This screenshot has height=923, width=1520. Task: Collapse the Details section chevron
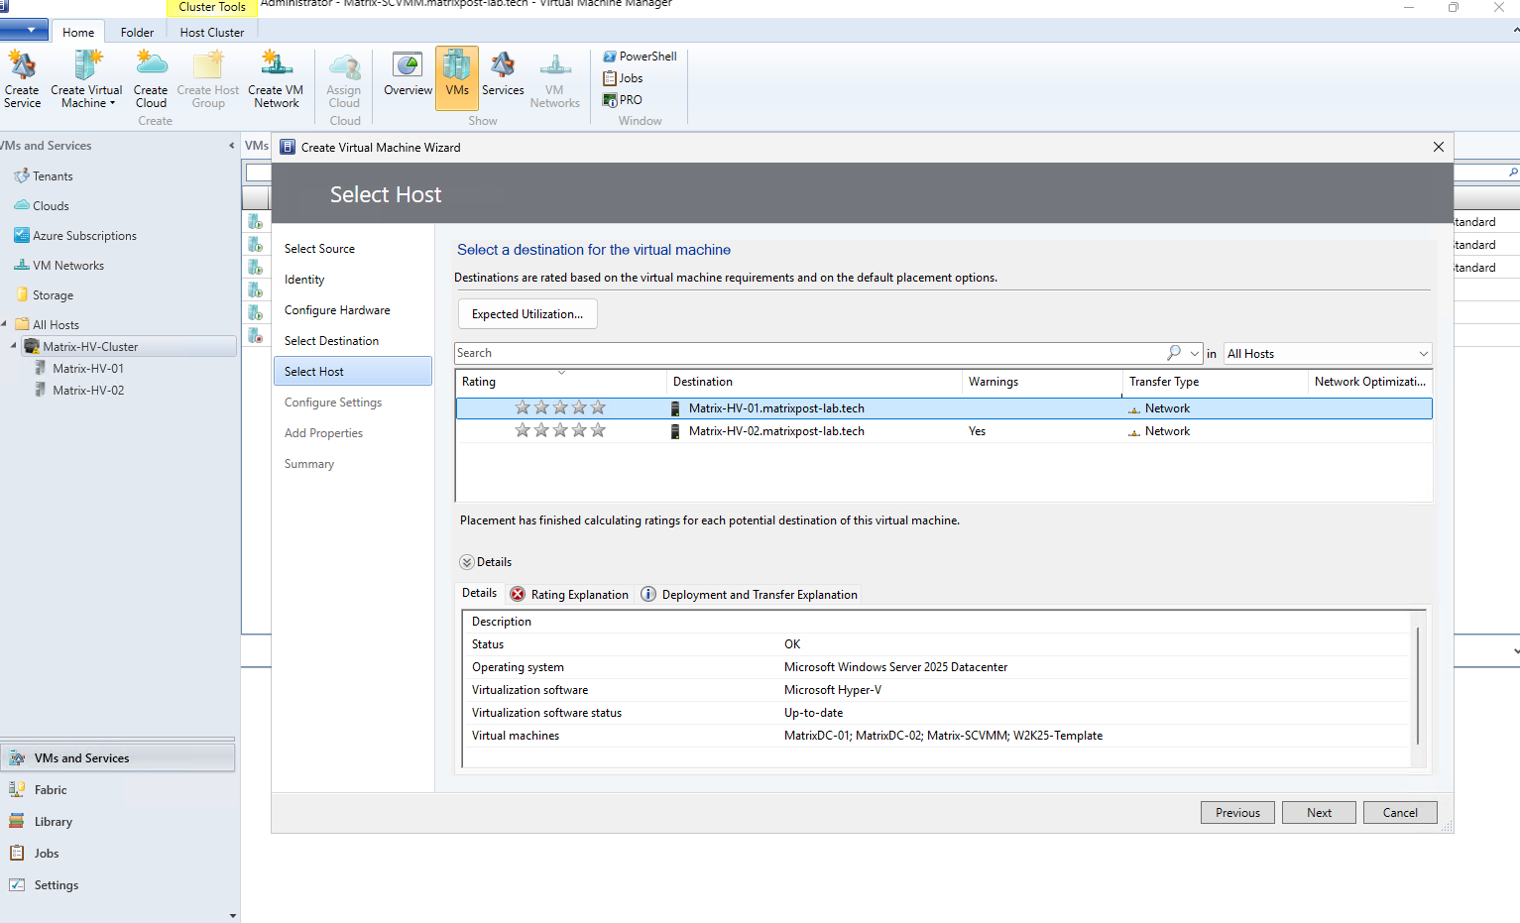coord(467,562)
